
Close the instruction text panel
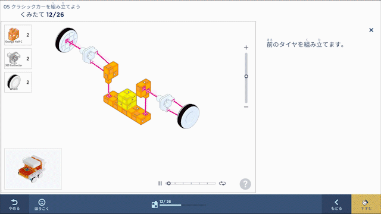pos(371,30)
